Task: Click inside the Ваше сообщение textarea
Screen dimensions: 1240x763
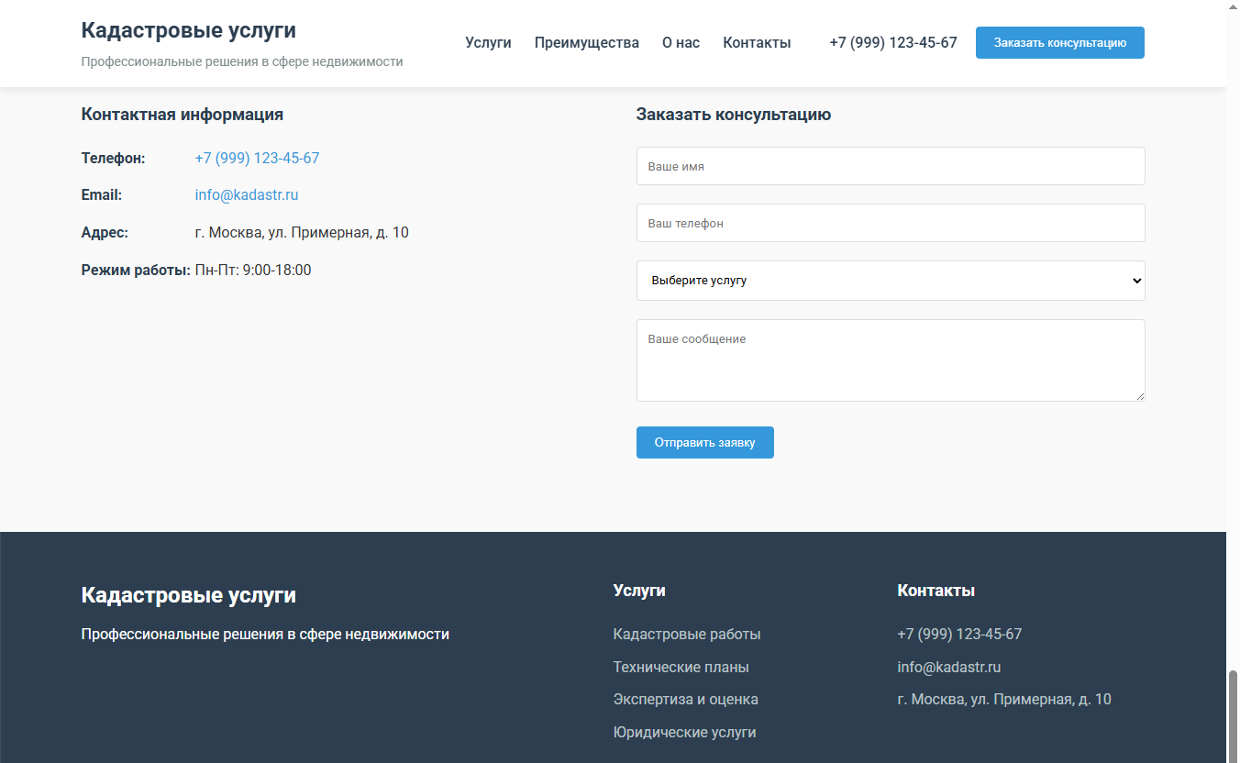Action: pos(891,359)
